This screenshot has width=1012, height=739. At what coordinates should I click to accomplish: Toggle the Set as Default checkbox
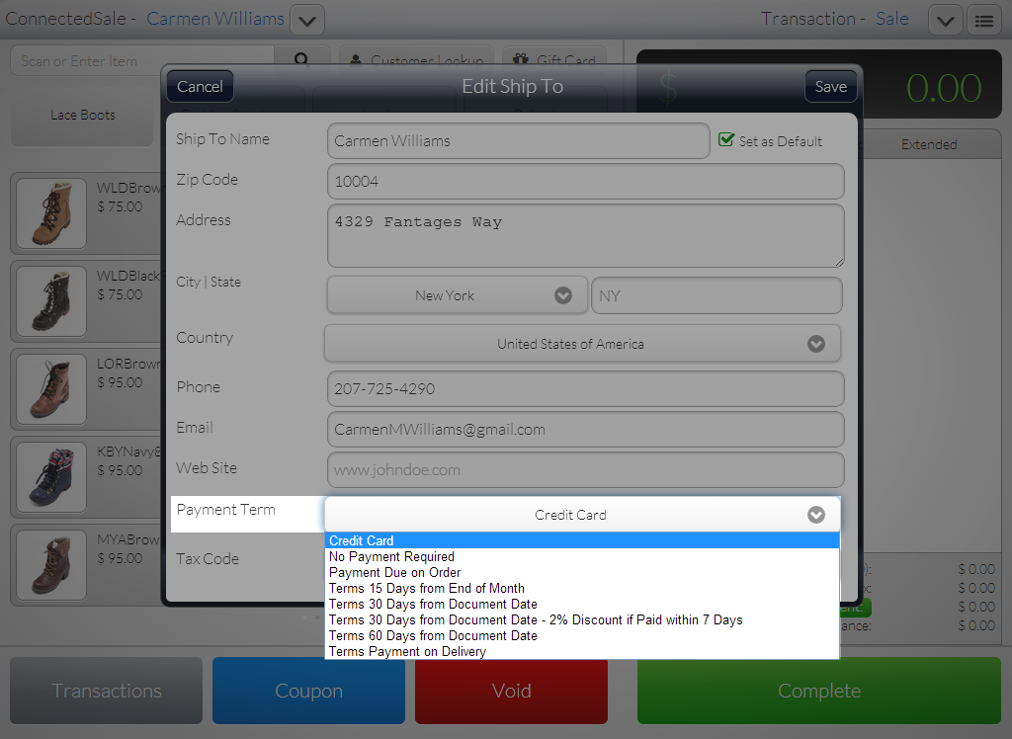point(726,140)
